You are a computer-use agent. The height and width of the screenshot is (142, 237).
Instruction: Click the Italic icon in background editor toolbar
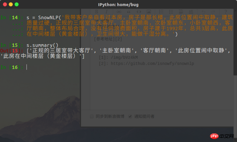pyautogui.click(x=107, y=12)
